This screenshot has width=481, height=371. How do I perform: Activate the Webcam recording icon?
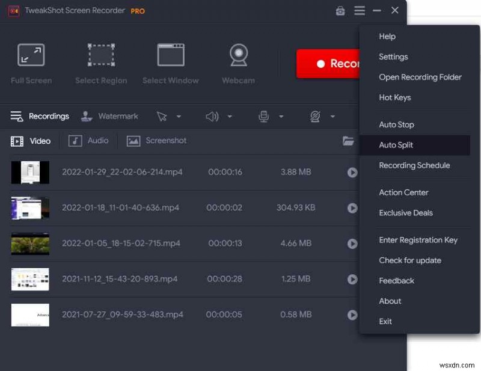pyautogui.click(x=239, y=55)
